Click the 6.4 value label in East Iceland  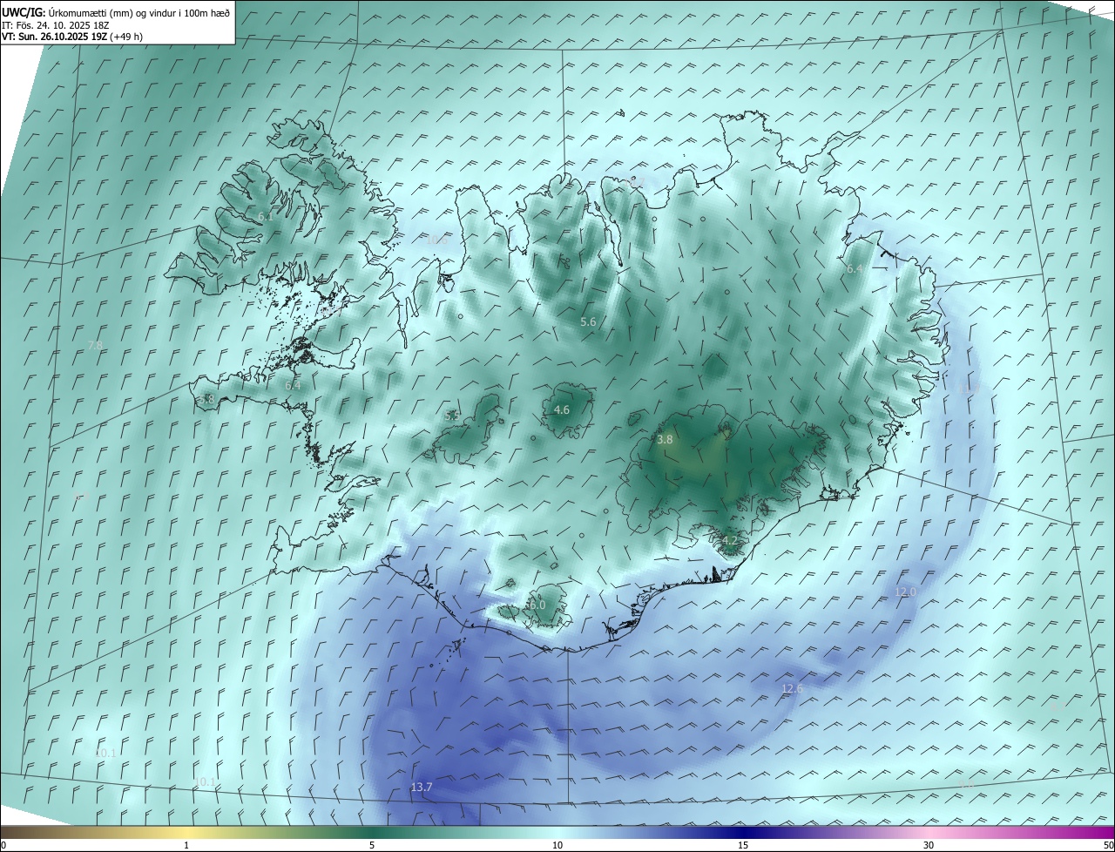click(855, 269)
